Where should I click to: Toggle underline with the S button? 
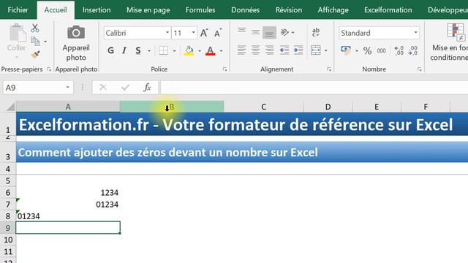(138, 50)
